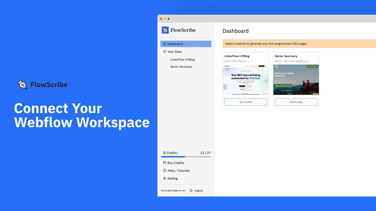Click the Setting gear icon
This screenshot has height=211, width=376.
[x=164, y=178]
